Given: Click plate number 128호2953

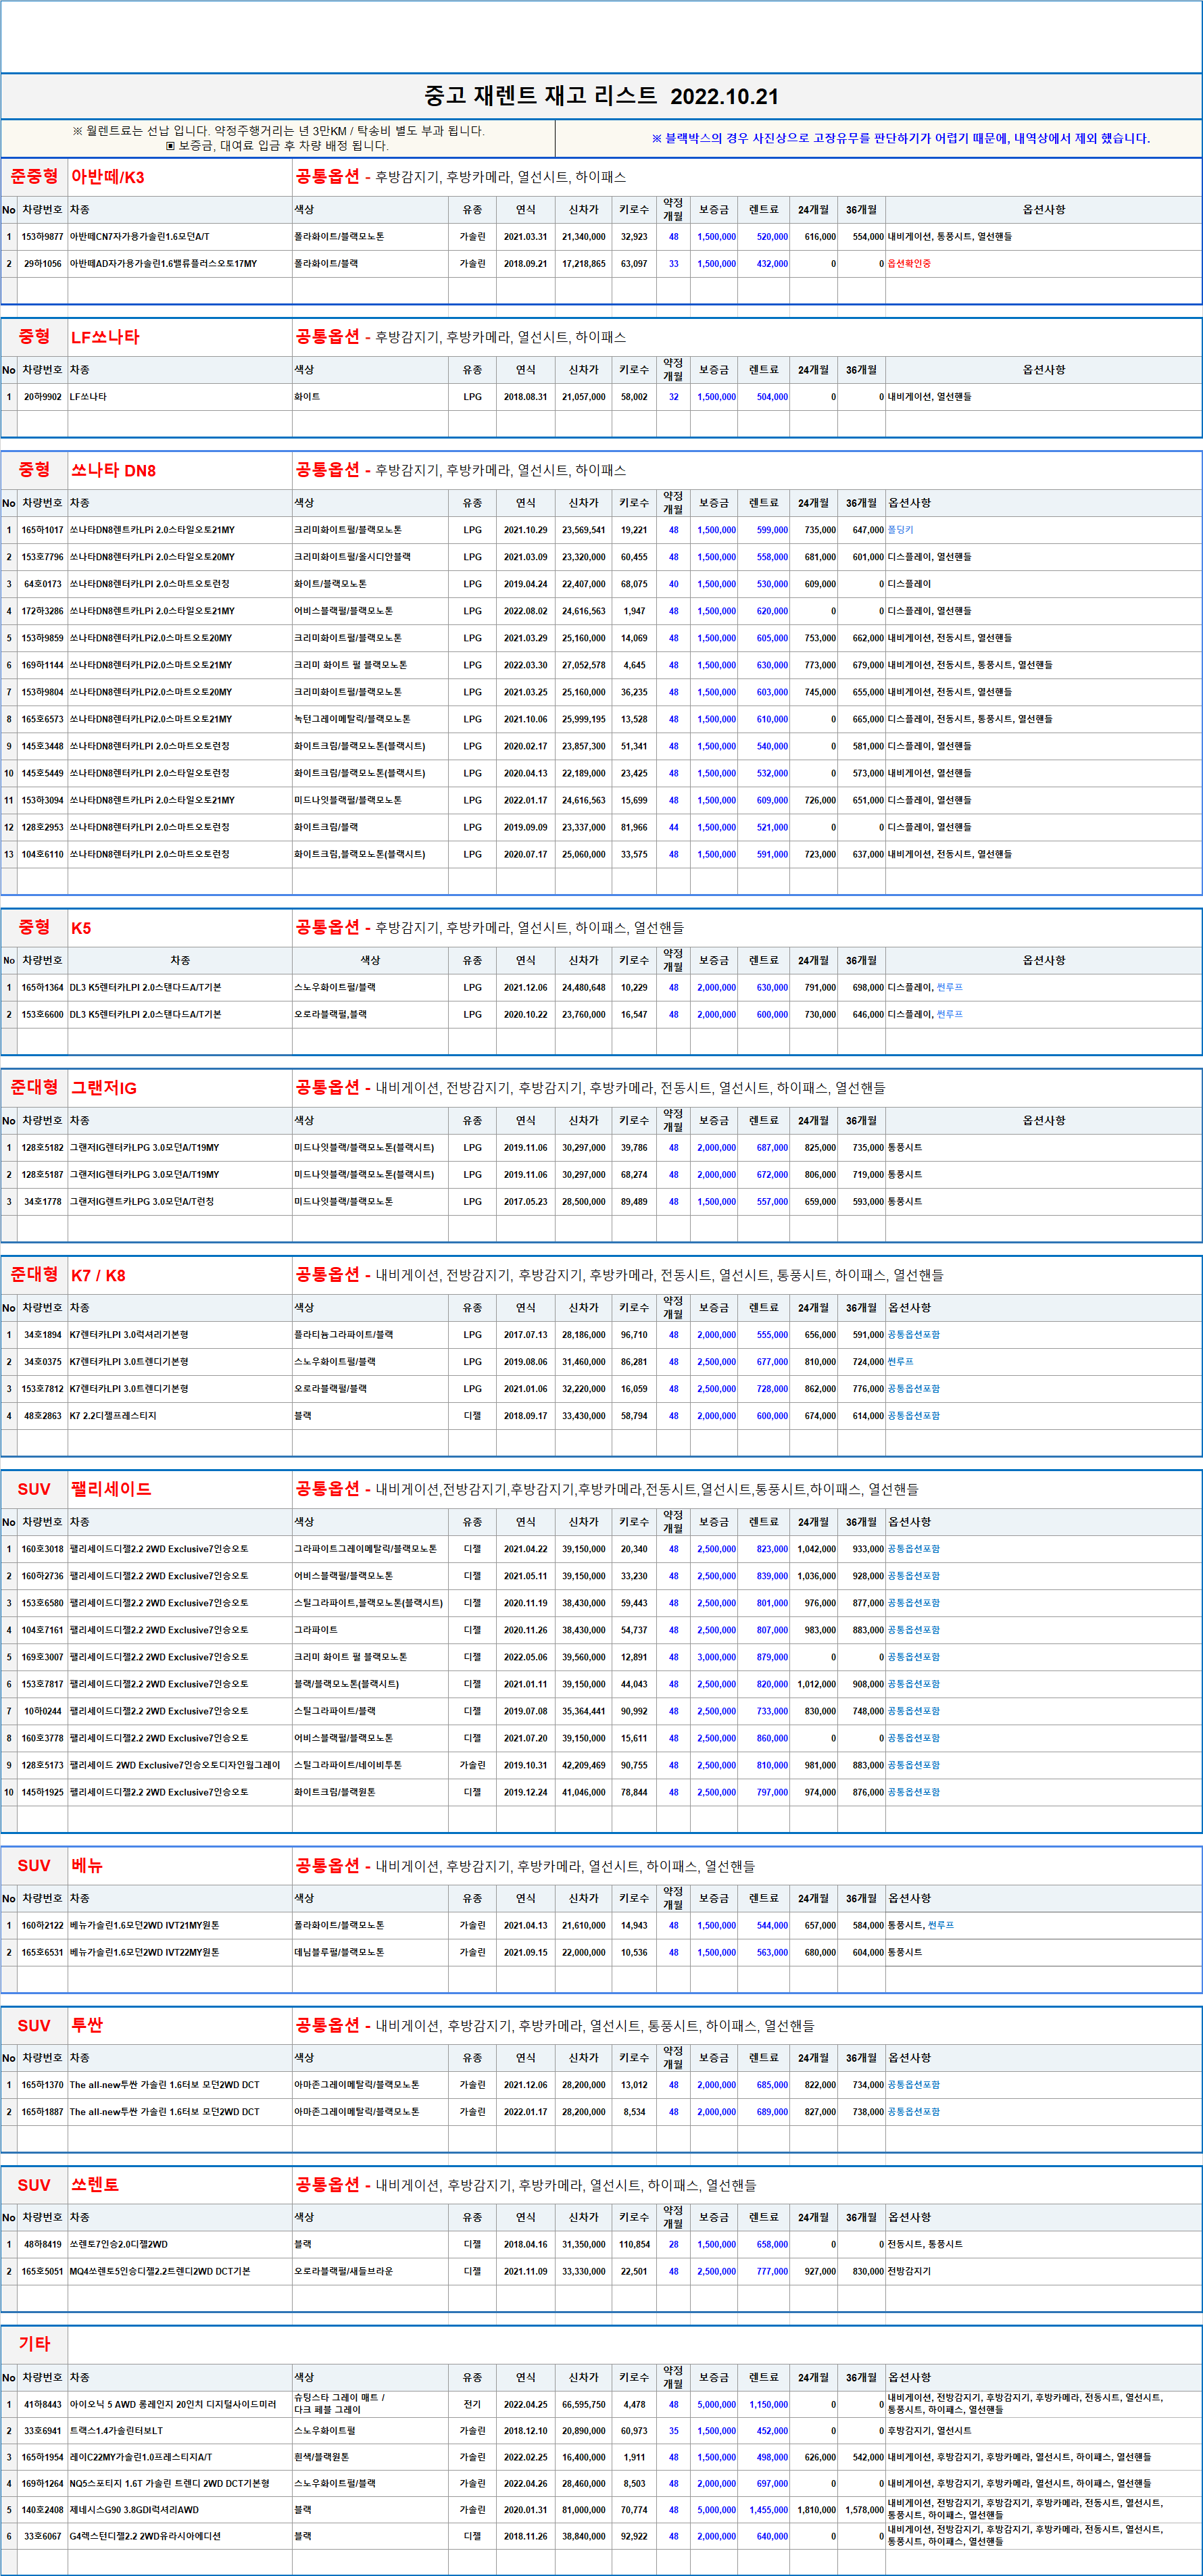Looking at the screenshot, I should tap(42, 827).
